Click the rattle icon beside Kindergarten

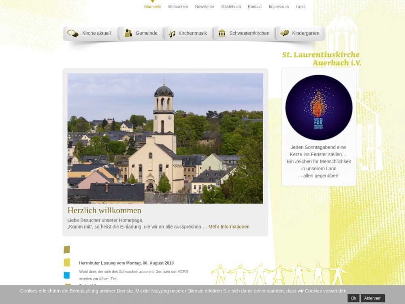[285, 33]
